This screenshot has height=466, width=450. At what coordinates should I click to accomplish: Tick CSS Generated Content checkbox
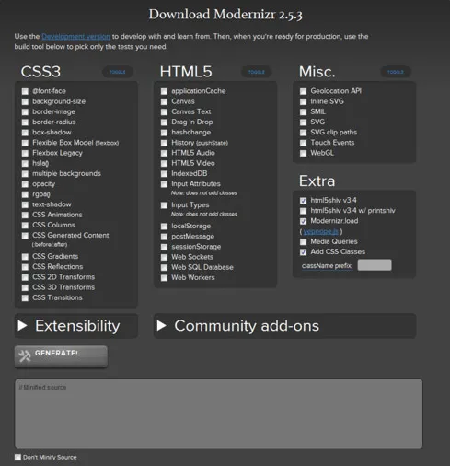[x=25, y=236]
